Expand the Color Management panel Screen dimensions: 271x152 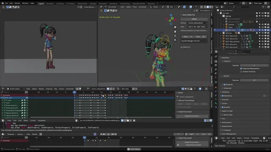pyautogui.click(x=228, y=134)
